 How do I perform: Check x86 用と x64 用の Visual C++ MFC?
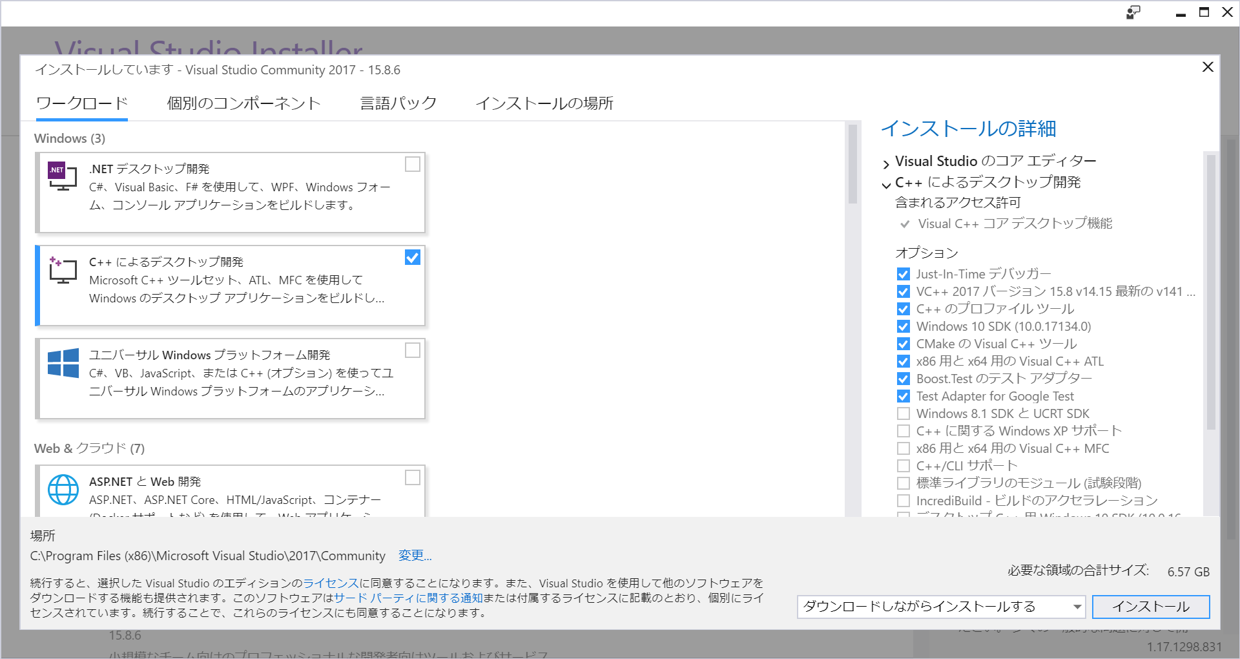pos(904,448)
